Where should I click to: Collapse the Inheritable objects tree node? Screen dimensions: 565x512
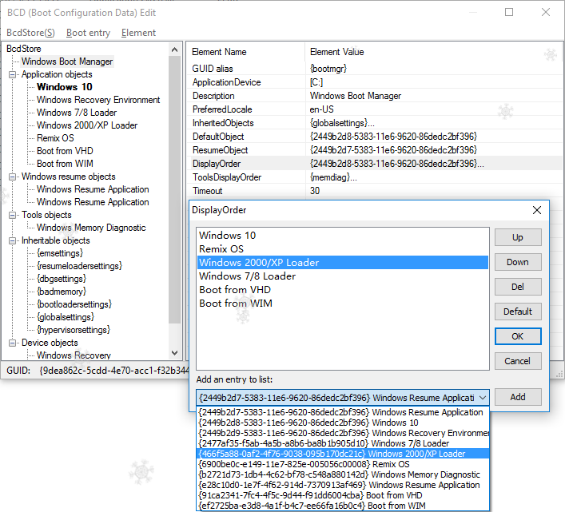(12, 240)
